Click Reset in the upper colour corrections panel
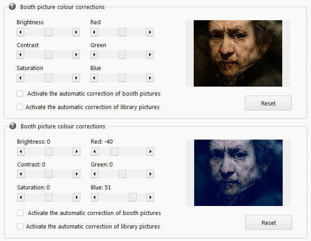 tap(268, 103)
